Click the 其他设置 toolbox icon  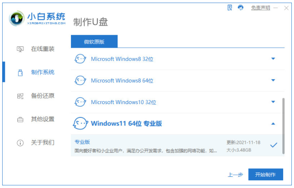tap(20, 119)
